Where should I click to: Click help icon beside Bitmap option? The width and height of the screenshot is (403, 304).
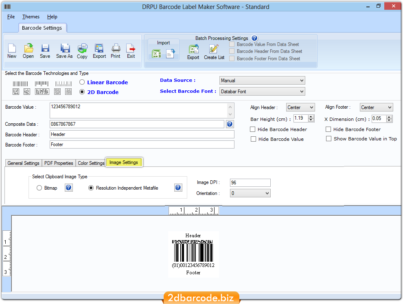[68, 188]
